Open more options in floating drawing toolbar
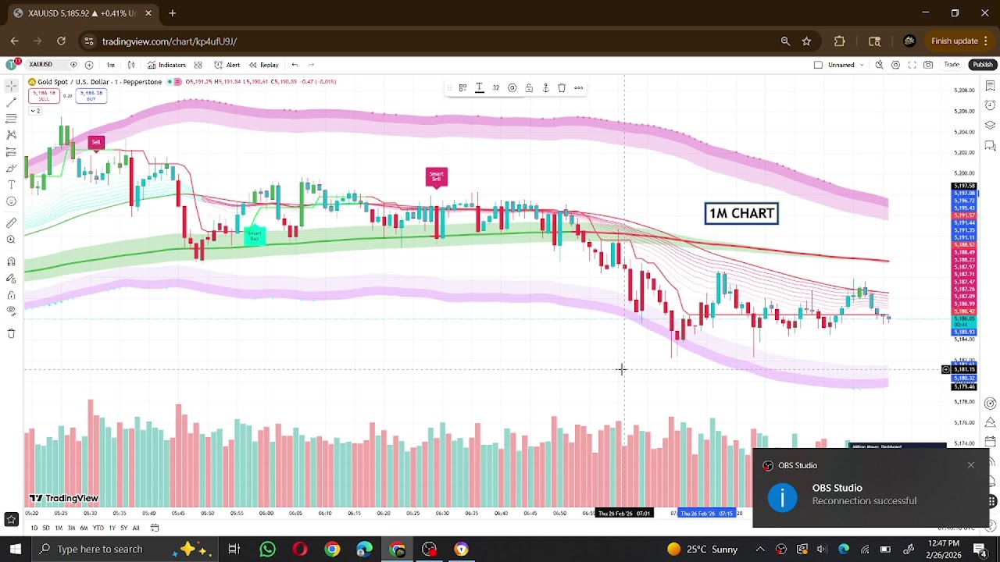 point(579,88)
